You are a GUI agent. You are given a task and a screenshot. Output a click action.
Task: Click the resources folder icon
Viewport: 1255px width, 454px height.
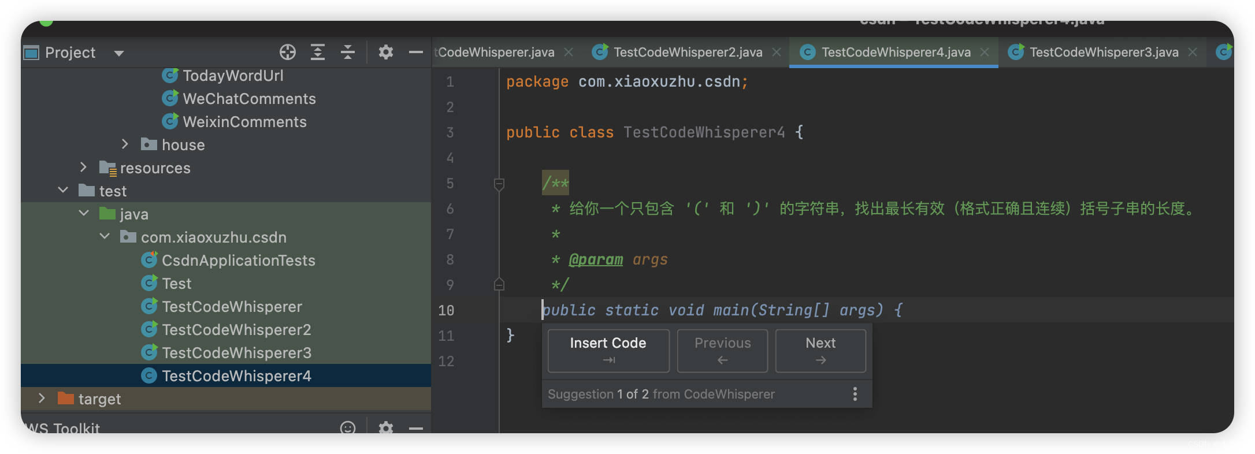[x=108, y=168]
